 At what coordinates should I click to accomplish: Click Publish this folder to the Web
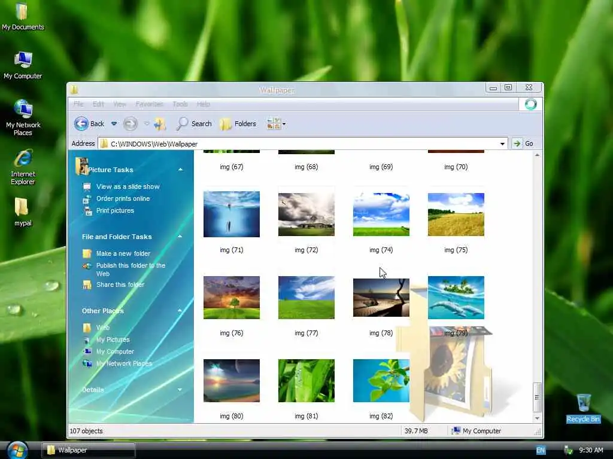click(131, 270)
